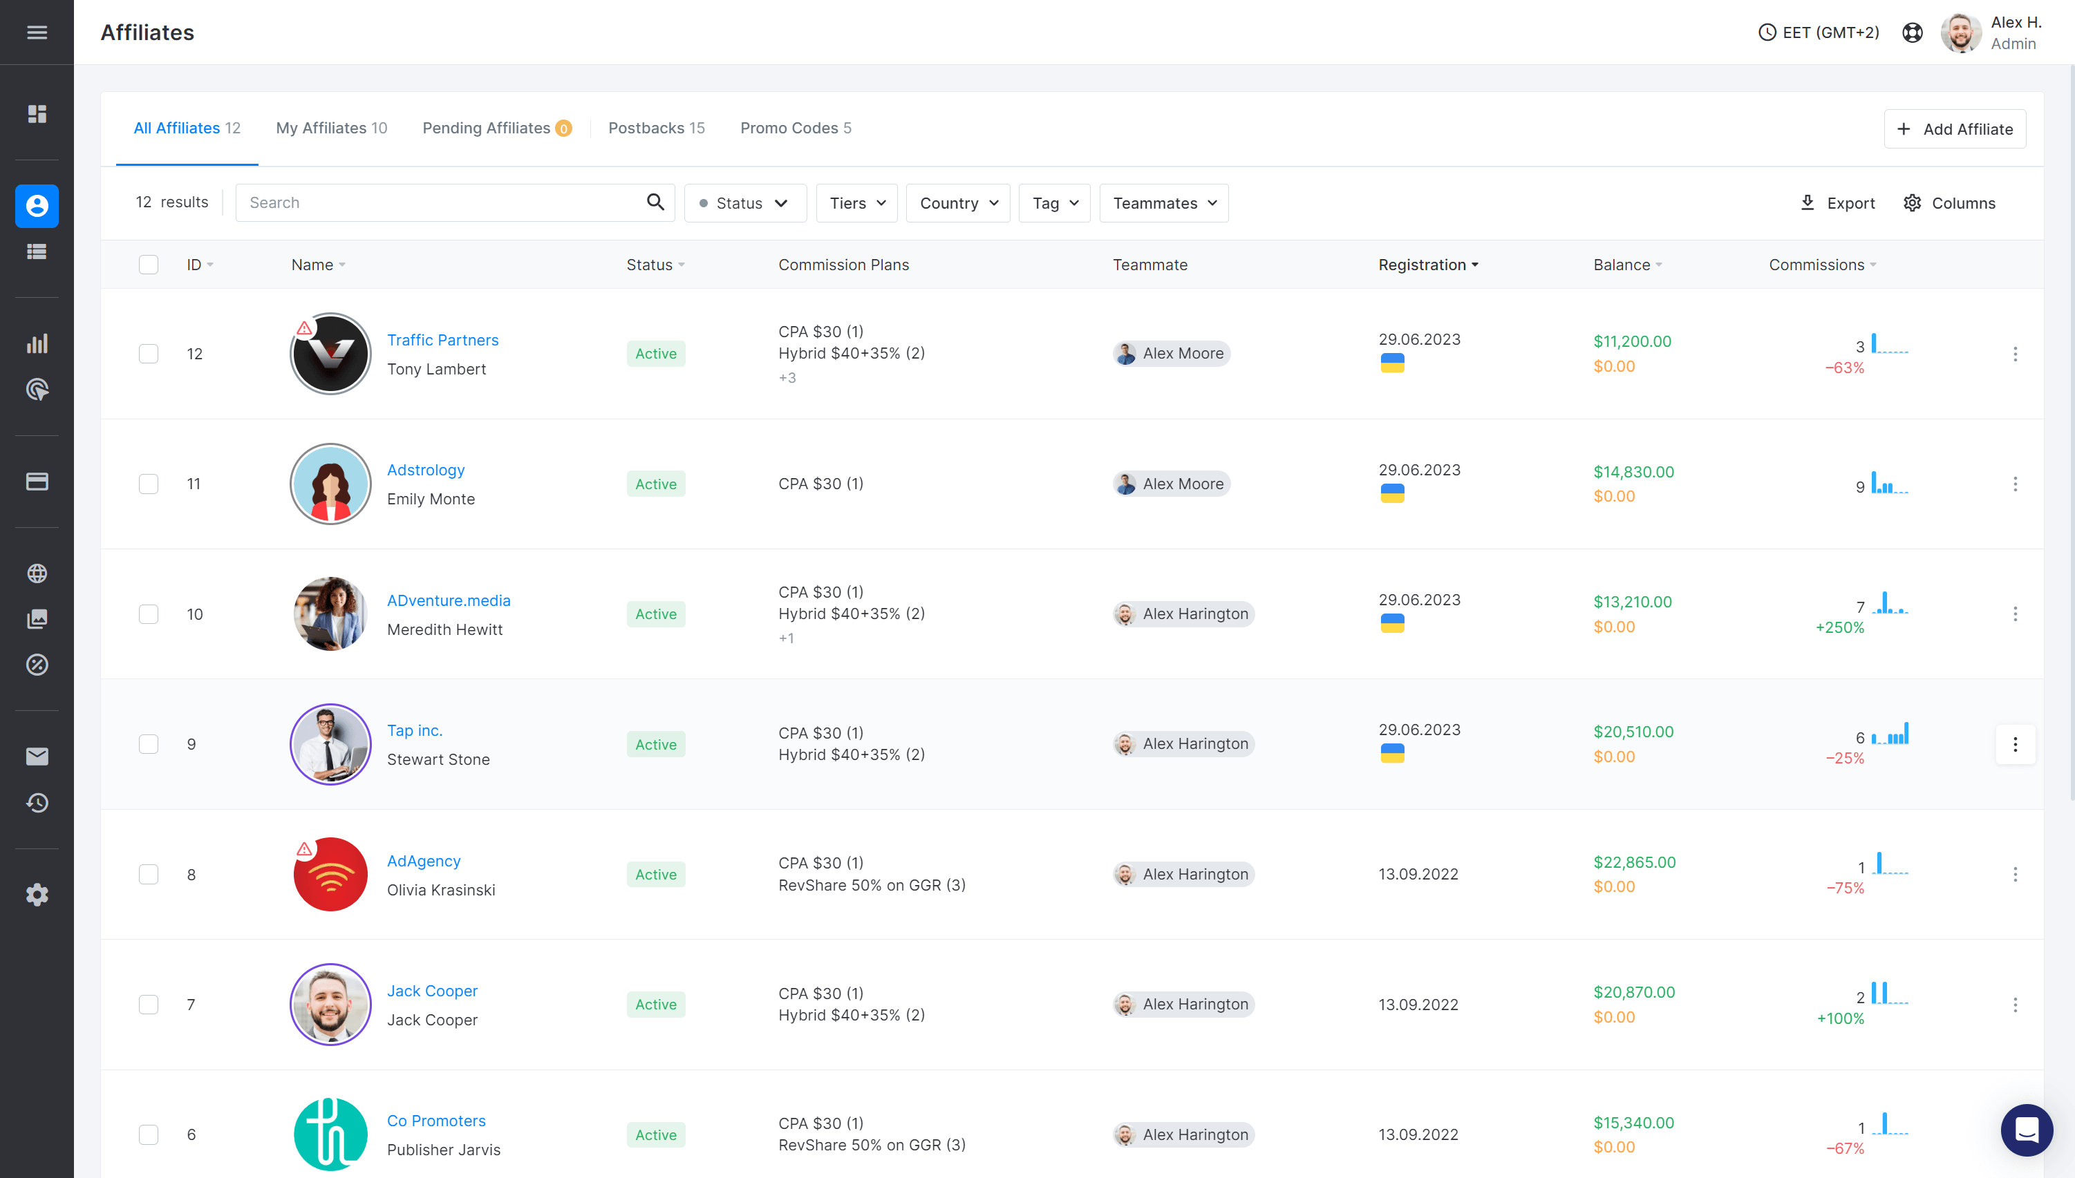Click the Add Affiliate button
The width and height of the screenshot is (2075, 1178).
1955,129
